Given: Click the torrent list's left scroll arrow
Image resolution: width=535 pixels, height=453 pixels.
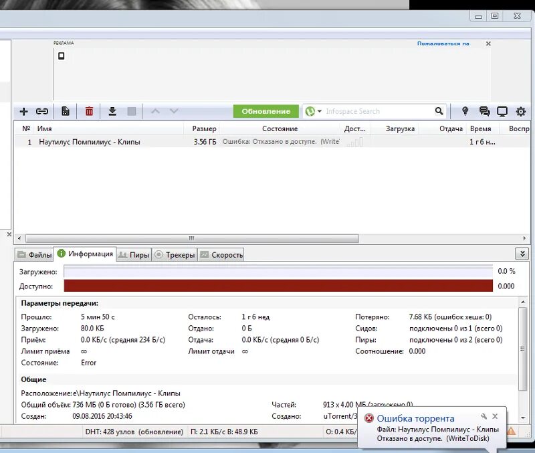Looking at the screenshot, I should point(19,238).
